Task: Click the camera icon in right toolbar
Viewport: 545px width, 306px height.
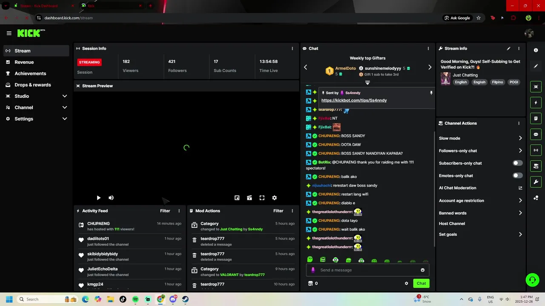Action: (x=536, y=166)
